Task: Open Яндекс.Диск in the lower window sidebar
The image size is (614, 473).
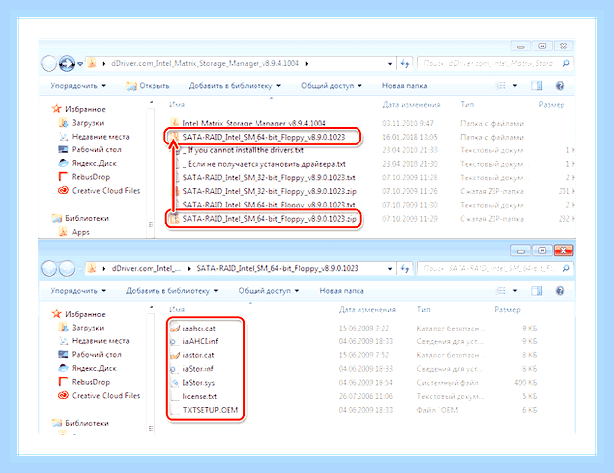Action: tap(87, 368)
